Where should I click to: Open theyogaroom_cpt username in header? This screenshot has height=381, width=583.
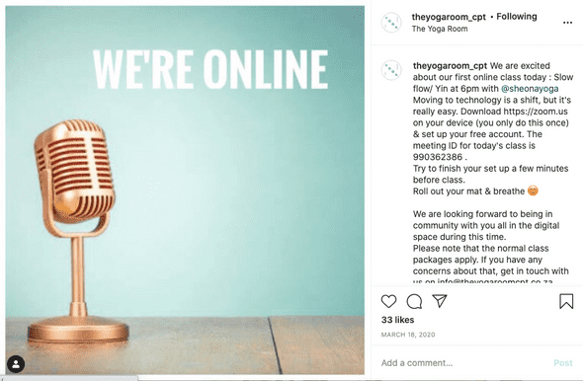pyautogui.click(x=449, y=17)
